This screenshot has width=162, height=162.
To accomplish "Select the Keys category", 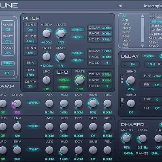I will coord(126,36).
